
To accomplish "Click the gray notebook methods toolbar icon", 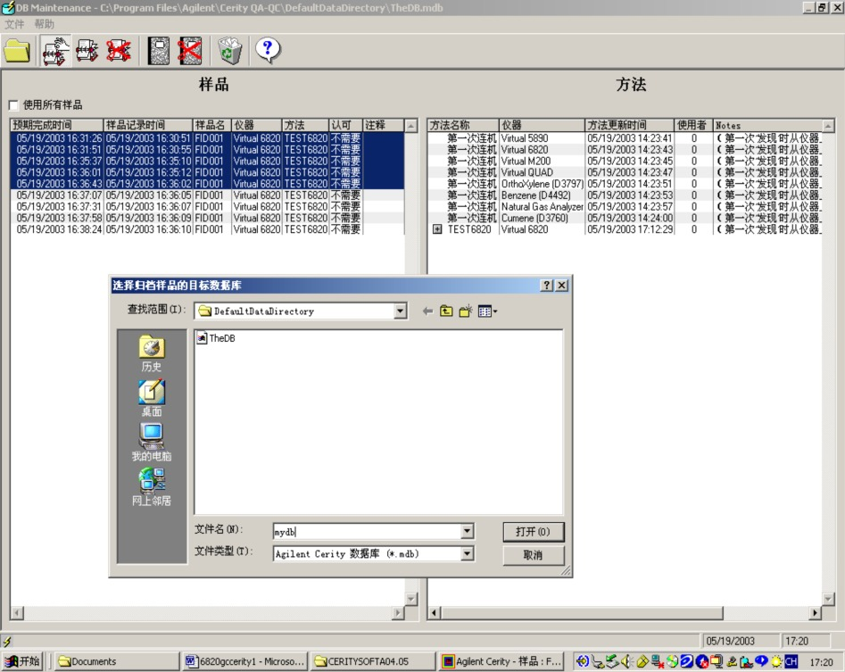I will point(159,51).
